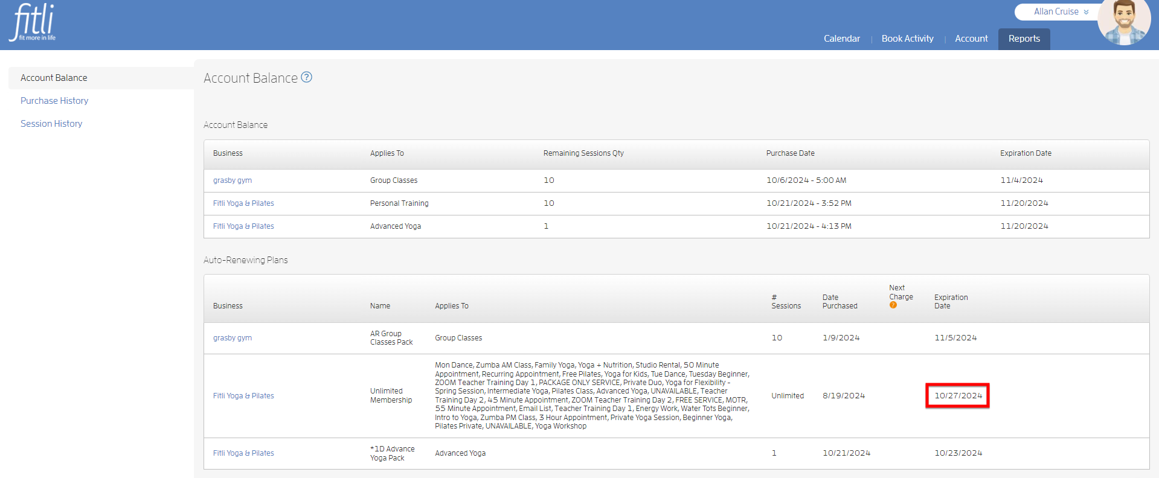The width and height of the screenshot is (1159, 478).
Task: Click the 8/19/2024 date purchased
Action: coord(843,396)
